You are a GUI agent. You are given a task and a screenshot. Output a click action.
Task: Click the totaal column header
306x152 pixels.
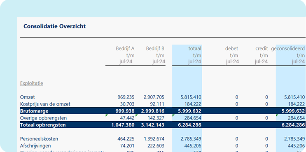click(194, 48)
